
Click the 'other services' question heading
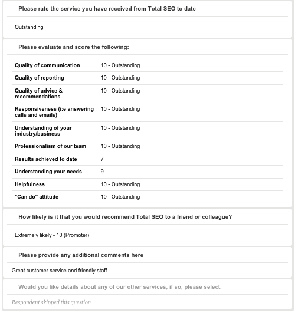120,287
